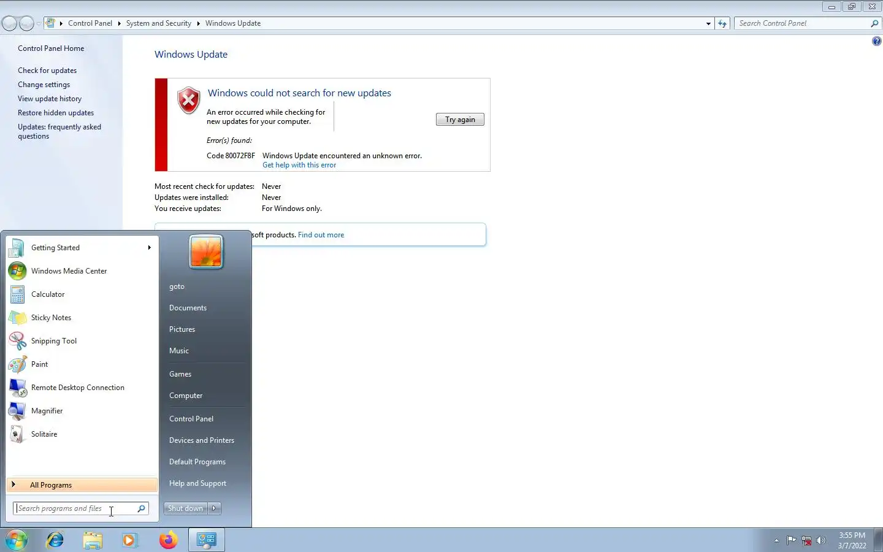883x552 pixels.
Task: Click the Shut down button
Action: (186, 508)
